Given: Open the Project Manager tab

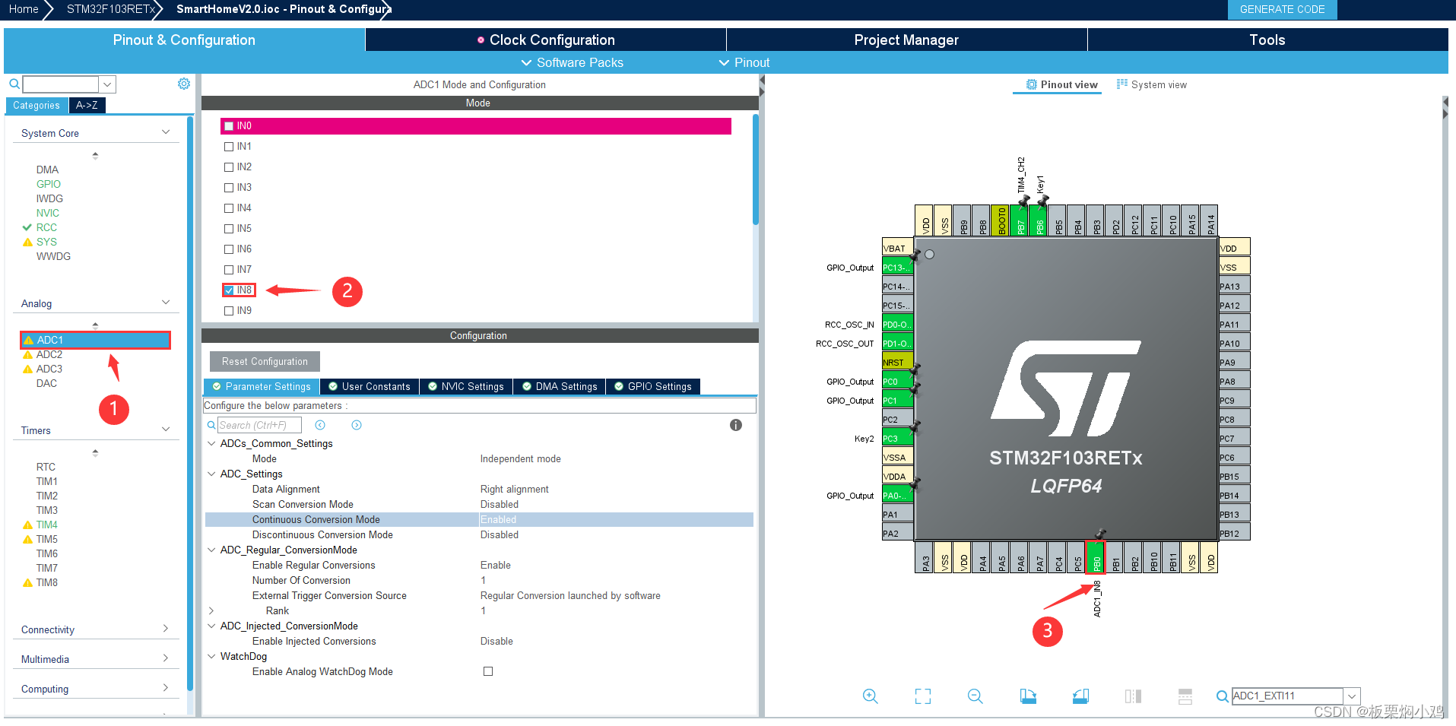Looking at the screenshot, I should click(906, 40).
